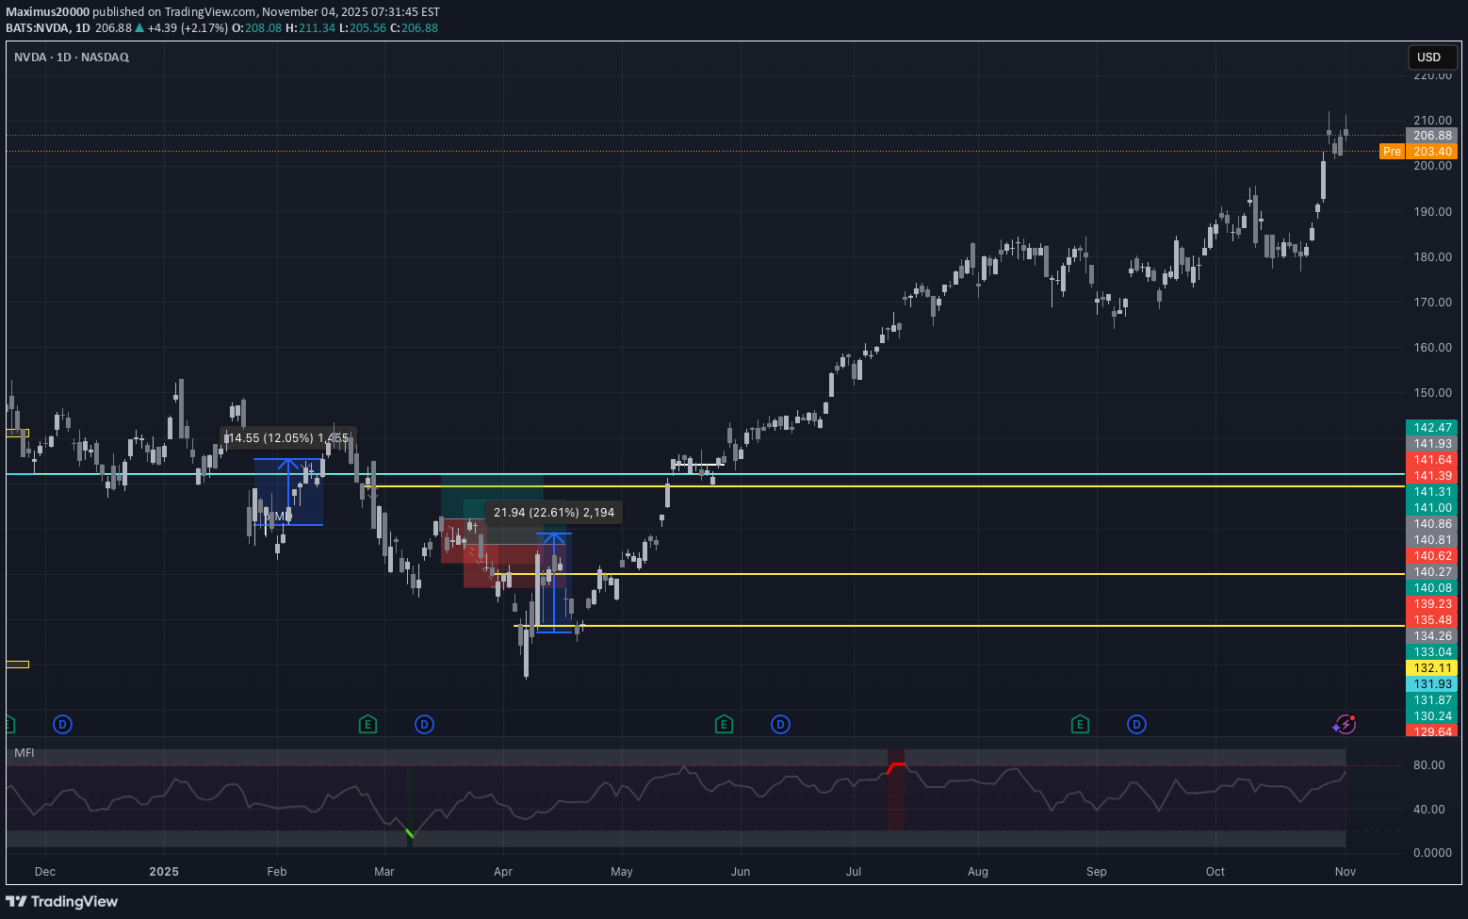Select the dividend marker near October
1468x919 pixels.
[1136, 724]
